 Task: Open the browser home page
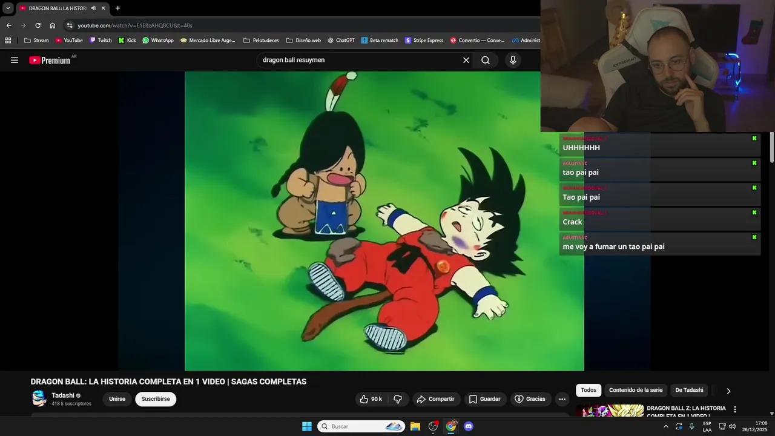coord(52,25)
